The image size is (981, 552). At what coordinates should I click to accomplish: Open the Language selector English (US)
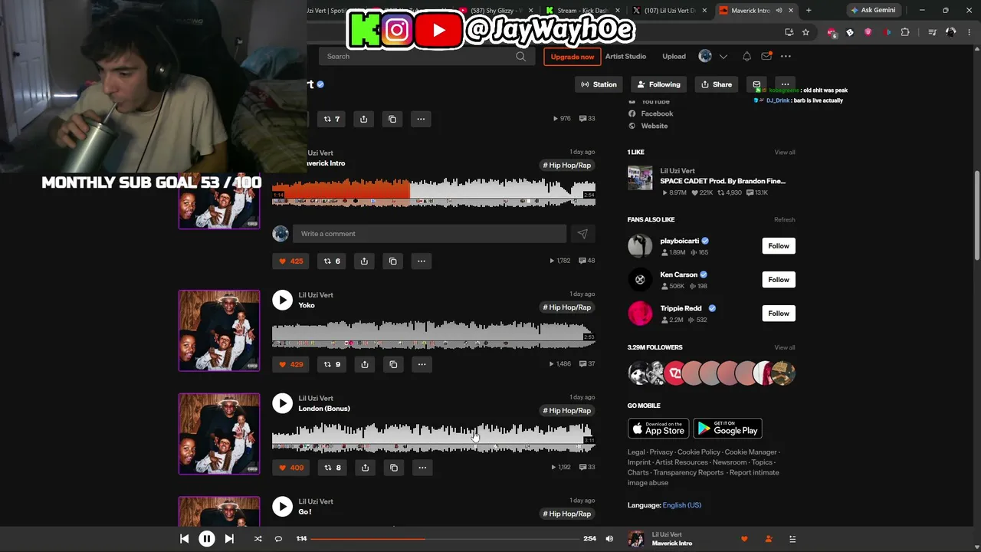[x=682, y=505]
